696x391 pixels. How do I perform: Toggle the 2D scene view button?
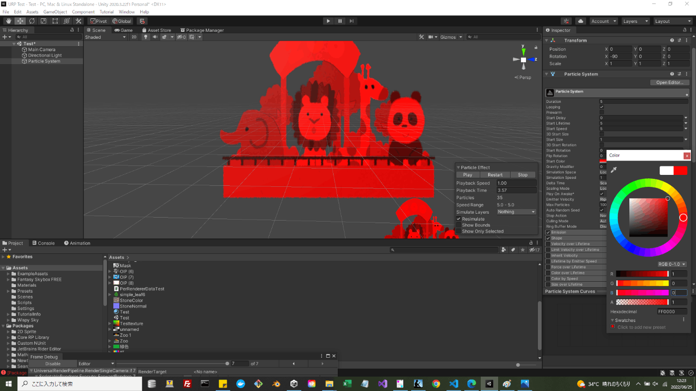tap(134, 37)
